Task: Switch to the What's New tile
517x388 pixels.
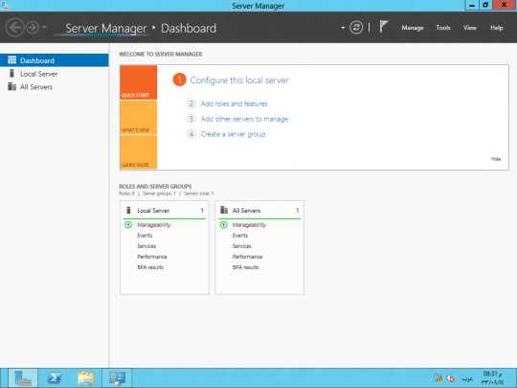Action: point(139,118)
